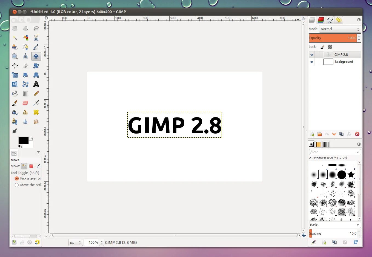Image resolution: width=372 pixels, height=257 pixels.
Task: Select the Blend gradient tool
Action: pyautogui.click(x=25, y=94)
